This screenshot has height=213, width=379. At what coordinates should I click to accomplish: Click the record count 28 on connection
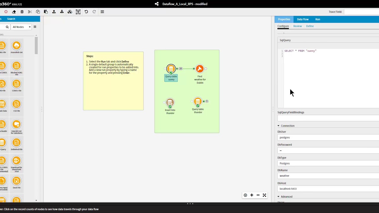click(x=180, y=69)
